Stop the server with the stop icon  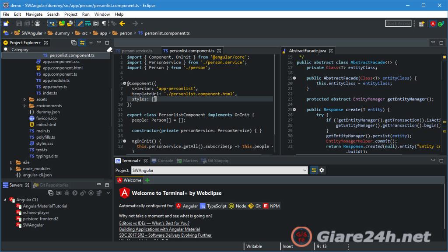pyautogui.click(x=91, y=192)
